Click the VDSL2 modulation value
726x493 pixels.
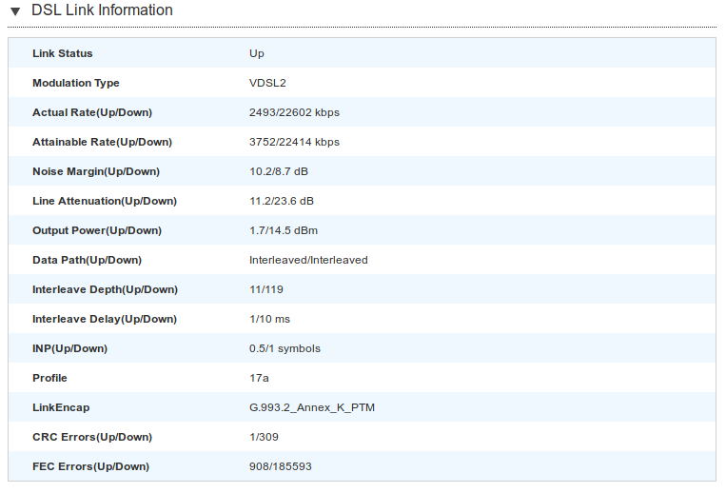click(x=267, y=83)
